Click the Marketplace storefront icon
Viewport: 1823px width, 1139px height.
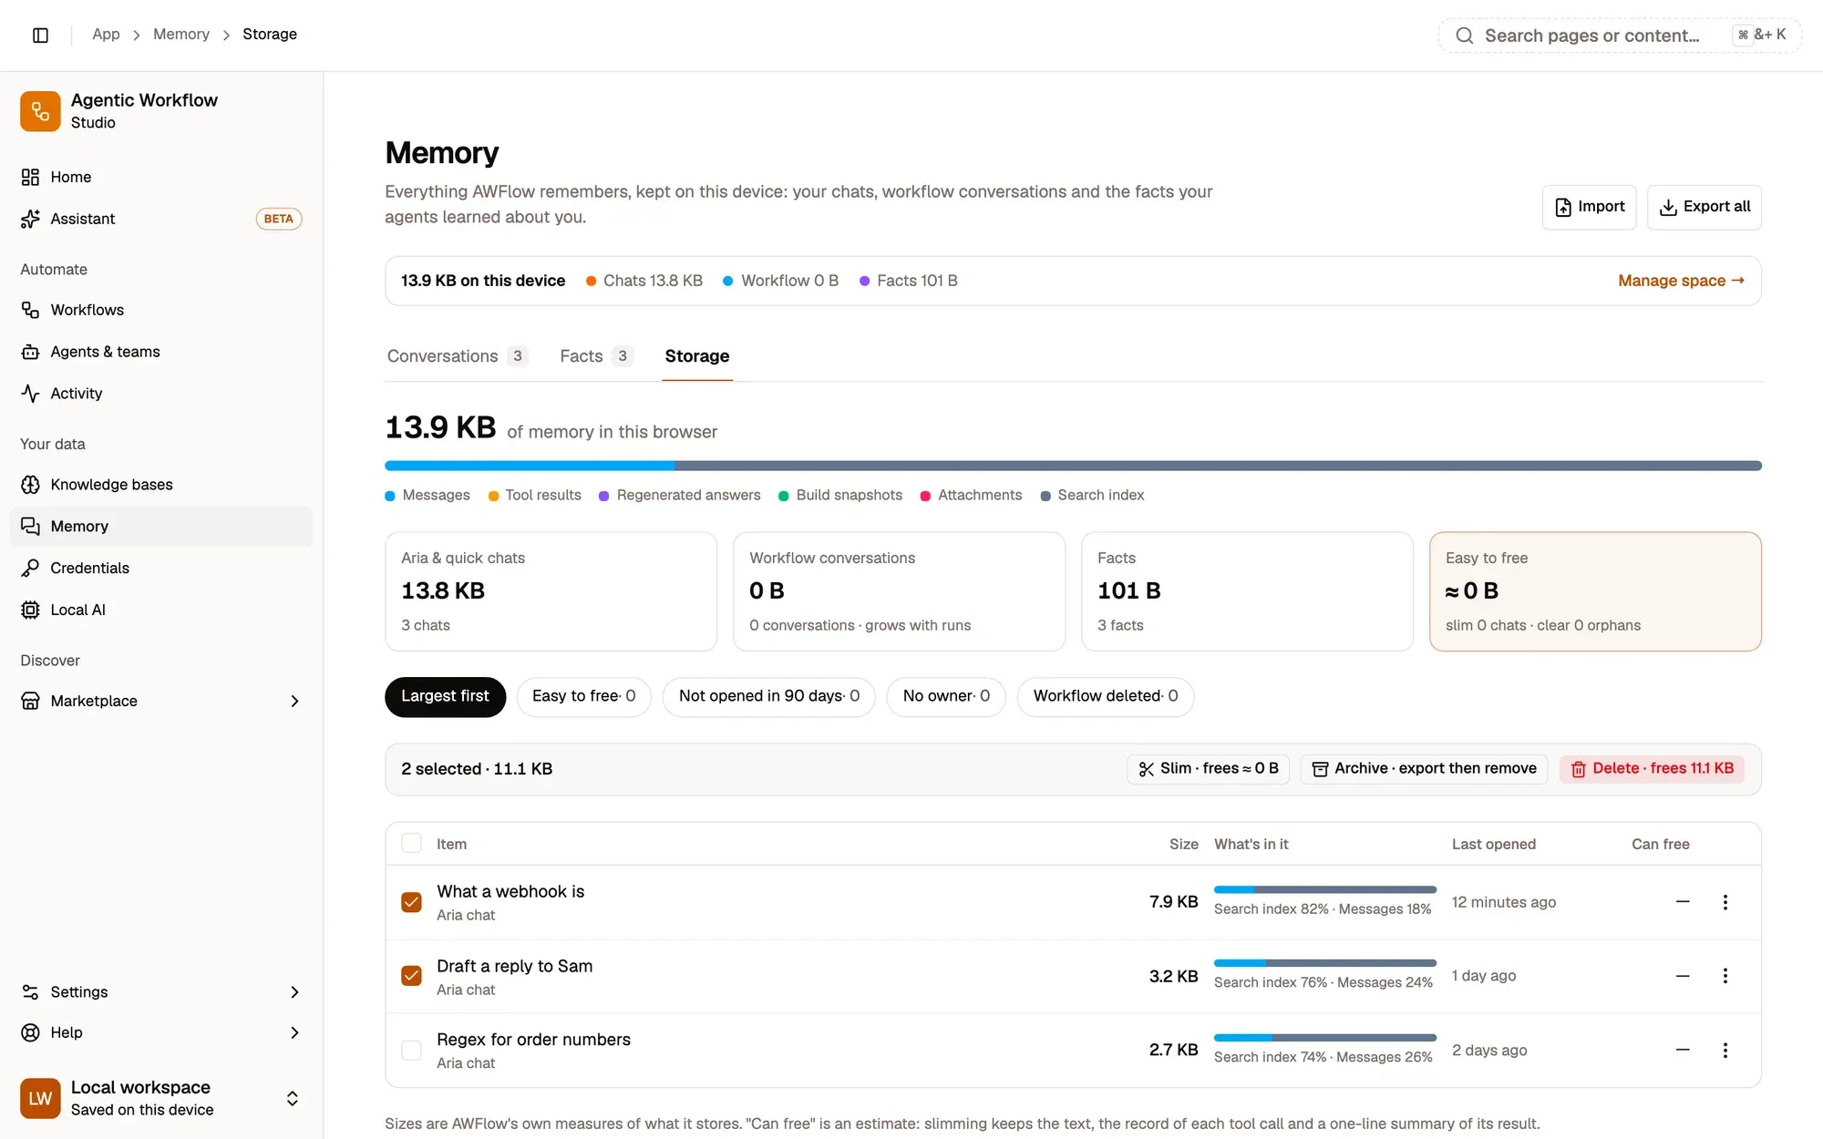30,701
